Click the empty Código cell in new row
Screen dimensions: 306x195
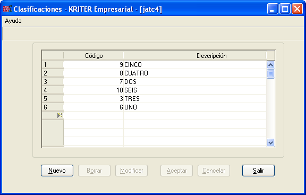point(93,115)
